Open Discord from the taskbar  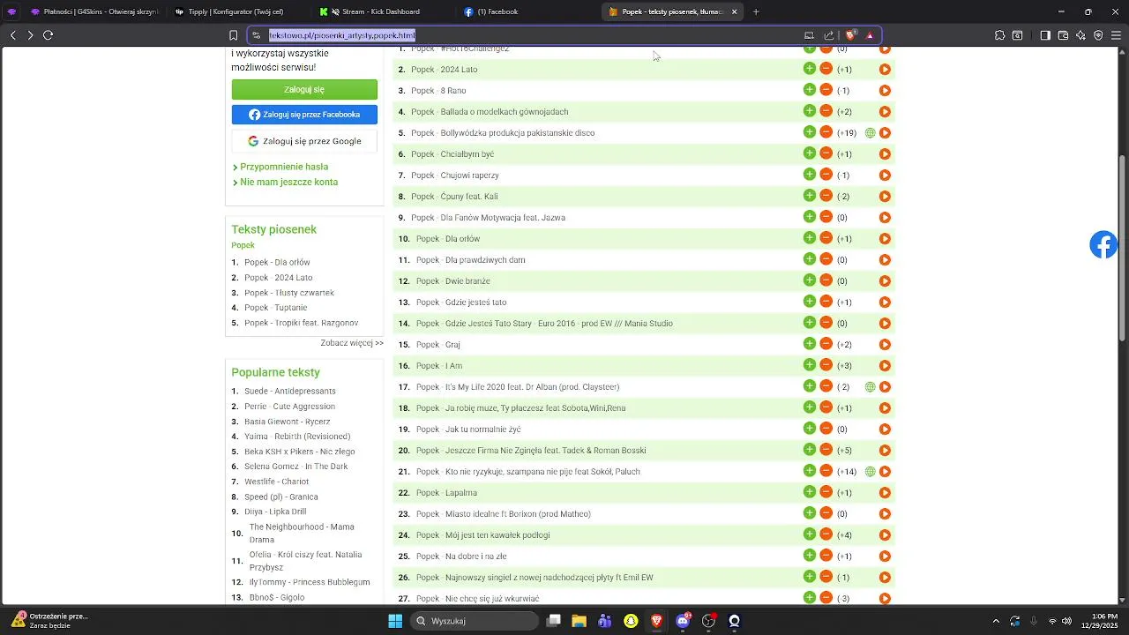tap(684, 621)
